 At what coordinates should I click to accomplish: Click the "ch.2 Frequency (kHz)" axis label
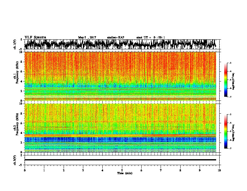pyautogui.click(x=16, y=124)
